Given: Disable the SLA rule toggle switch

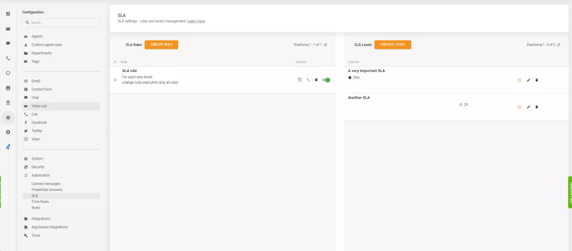Looking at the screenshot, I should (x=326, y=80).
